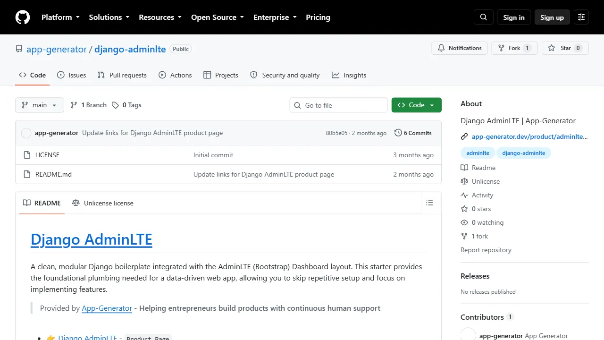Viewport: 604px width, 340px height.
Task: Click the GitHub logo icon
Action: tap(23, 17)
